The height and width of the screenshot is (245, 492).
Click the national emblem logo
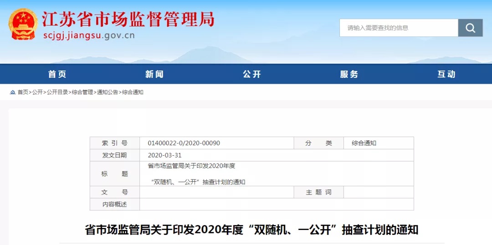23,25
